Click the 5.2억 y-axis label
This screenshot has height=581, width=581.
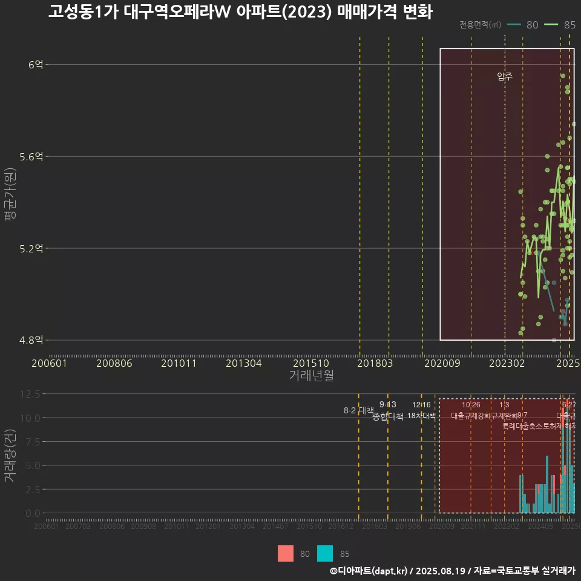click(x=31, y=249)
